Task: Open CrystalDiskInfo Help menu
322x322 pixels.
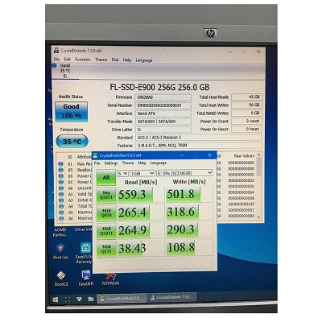Action: point(127,60)
